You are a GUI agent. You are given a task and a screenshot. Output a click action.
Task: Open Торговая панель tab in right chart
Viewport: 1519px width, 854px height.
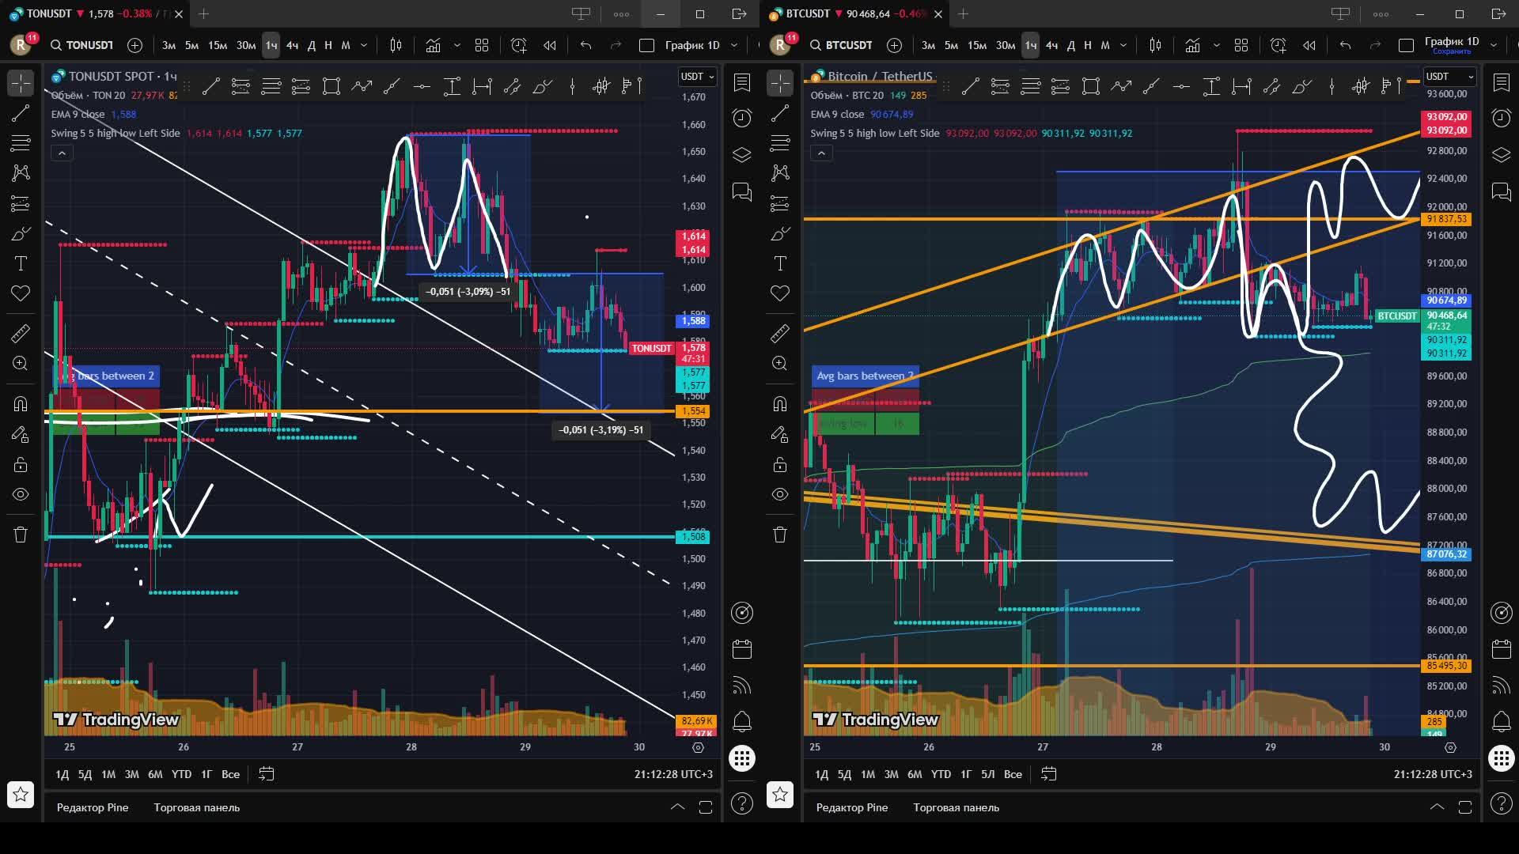tap(956, 807)
